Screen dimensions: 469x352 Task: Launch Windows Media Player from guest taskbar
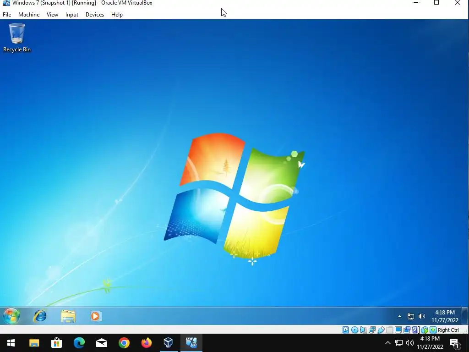point(96,316)
